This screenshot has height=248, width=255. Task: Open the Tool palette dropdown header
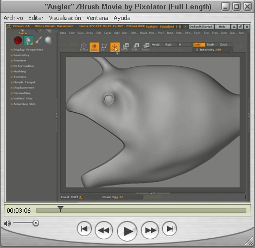point(23,33)
